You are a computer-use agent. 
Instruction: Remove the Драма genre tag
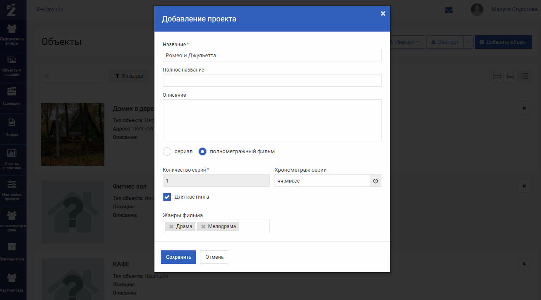pyautogui.click(x=171, y=227)
